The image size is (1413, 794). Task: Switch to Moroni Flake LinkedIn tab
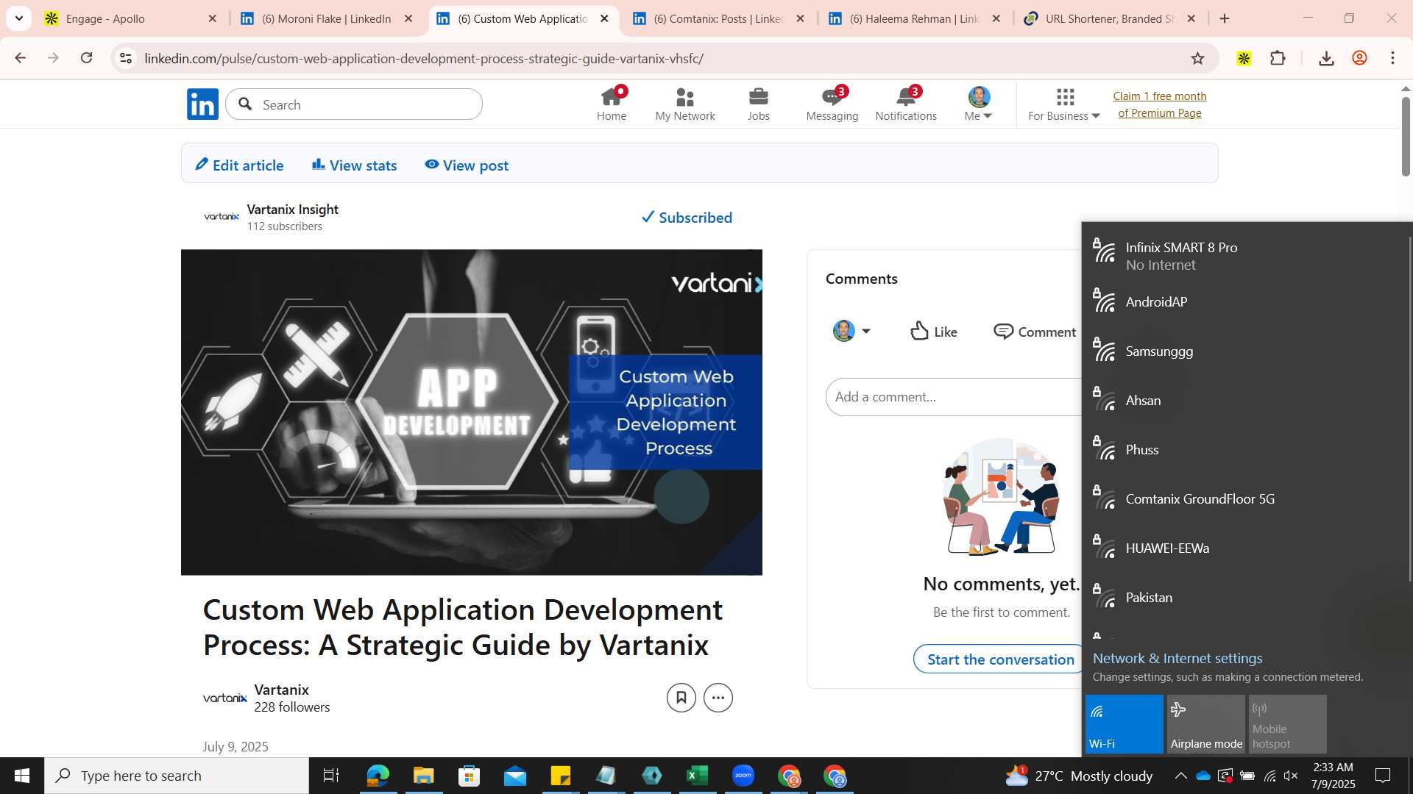click(327, 18)
